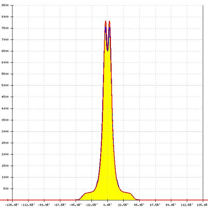Click the -135.0 degree x-axis label
This screenshot has height=208, width=208.
[x=12, y=205]
